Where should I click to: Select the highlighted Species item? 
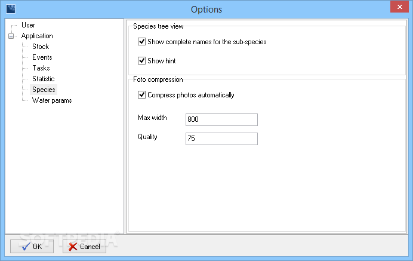tap(44, 90)
